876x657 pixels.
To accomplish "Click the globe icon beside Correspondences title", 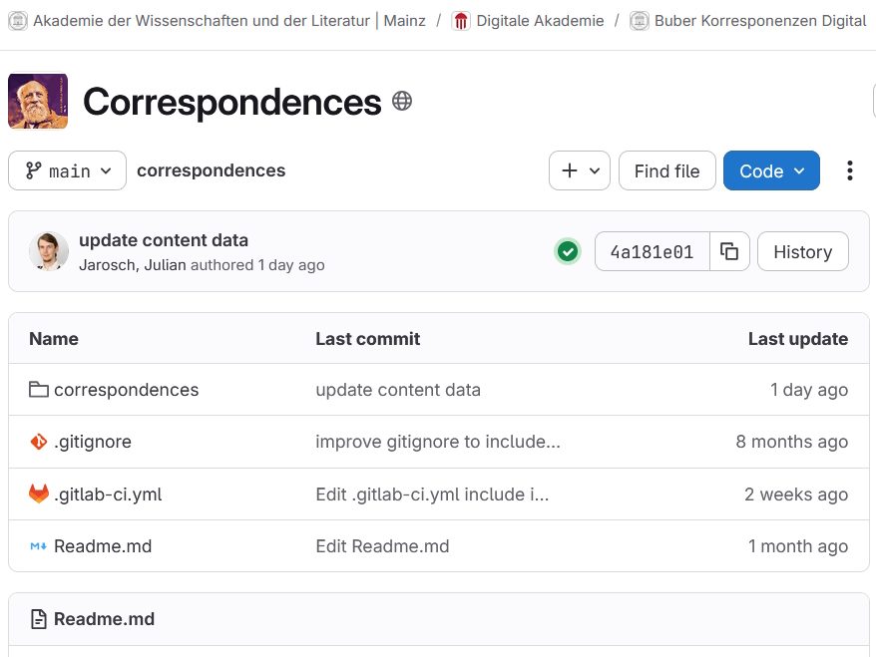I will [402, 101].
